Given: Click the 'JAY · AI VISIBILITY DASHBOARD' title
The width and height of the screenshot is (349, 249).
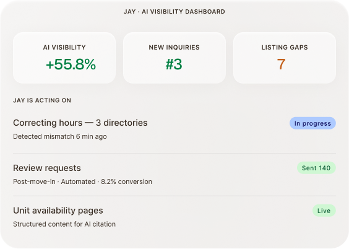Looking at the screenshot, I should click(x=174, y=12).
